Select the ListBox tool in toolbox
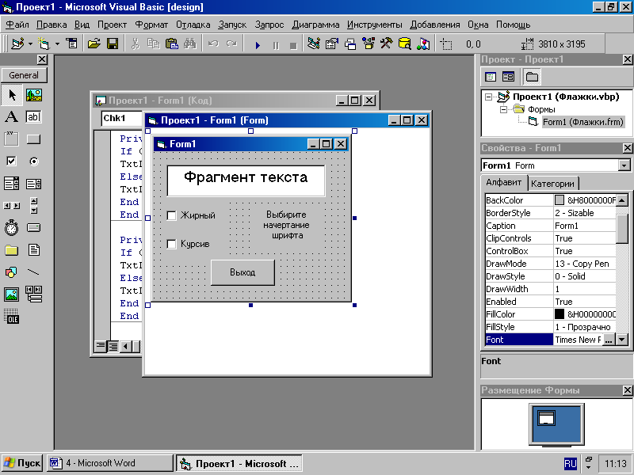This screenshot has width=634, height=475. click(x=33, y=184)
